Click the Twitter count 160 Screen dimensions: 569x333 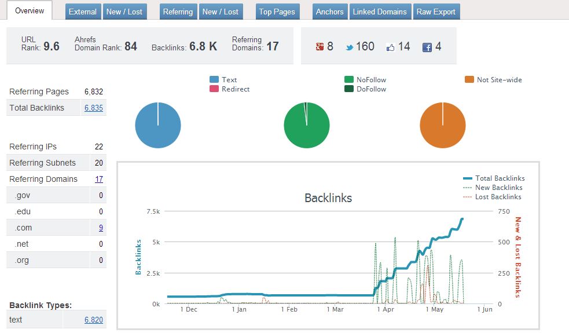(x=365, y=46)
